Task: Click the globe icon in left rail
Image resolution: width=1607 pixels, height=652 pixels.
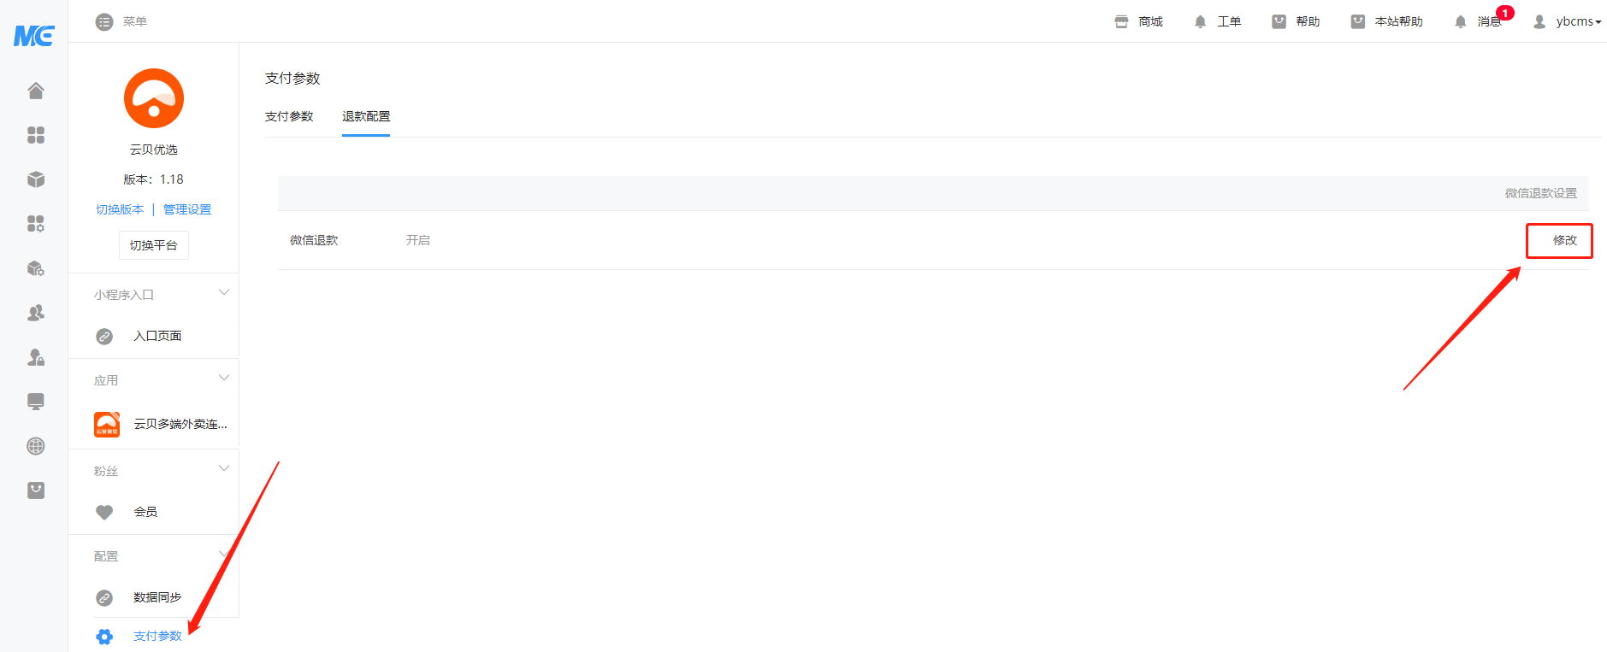Action: coord(36,446)
